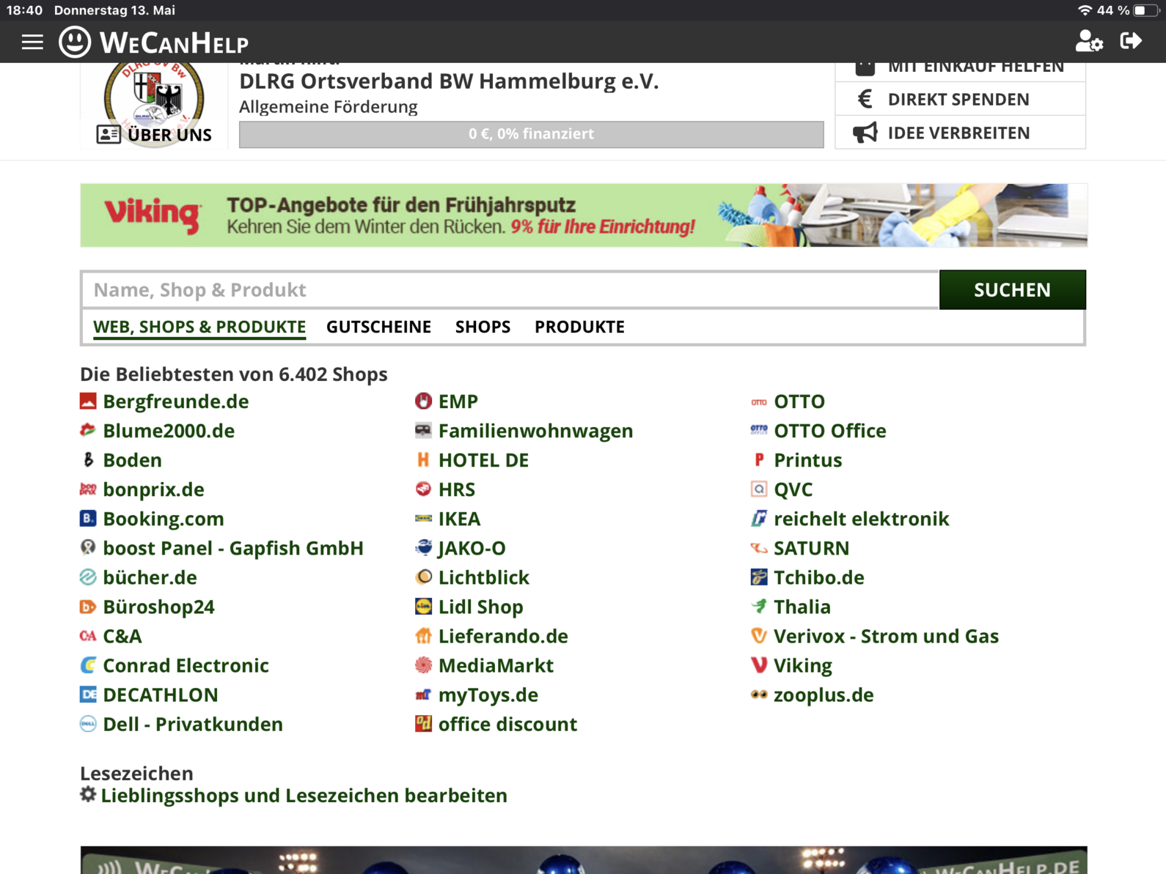The height and width of the screenshot is (874, 1166).
Task: Open the office discount link
Action: (507, 724)
